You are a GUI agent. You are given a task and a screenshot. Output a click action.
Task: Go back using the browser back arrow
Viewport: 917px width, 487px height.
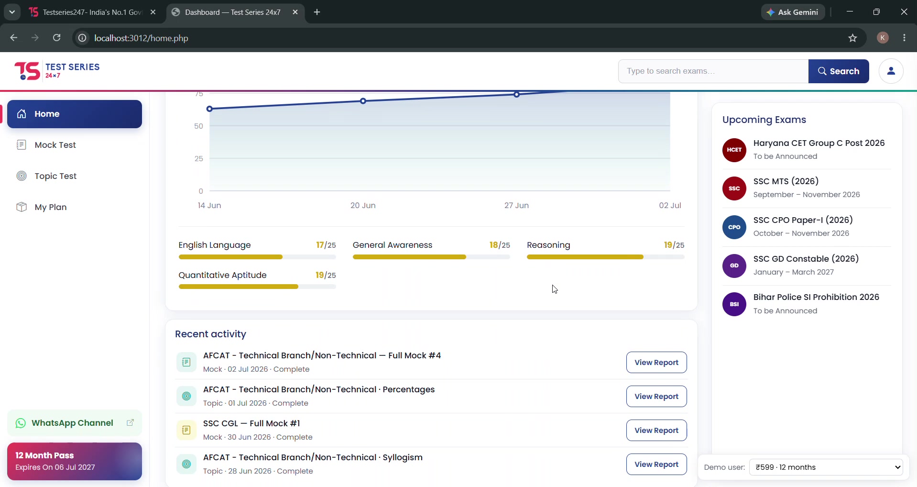(x=13, y=38)
